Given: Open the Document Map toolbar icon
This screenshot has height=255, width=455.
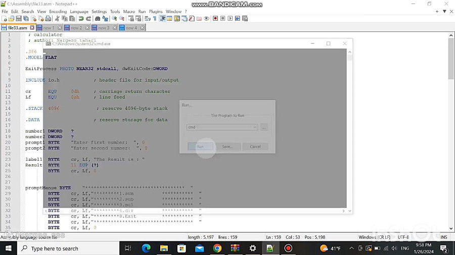Looking at the screenshot, I should [177, 19].
